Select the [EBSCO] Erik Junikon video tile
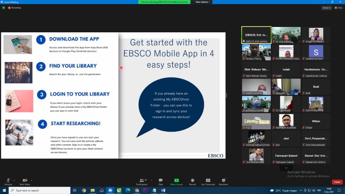Screen dimensions: 345x194 (x=256, y=35)
